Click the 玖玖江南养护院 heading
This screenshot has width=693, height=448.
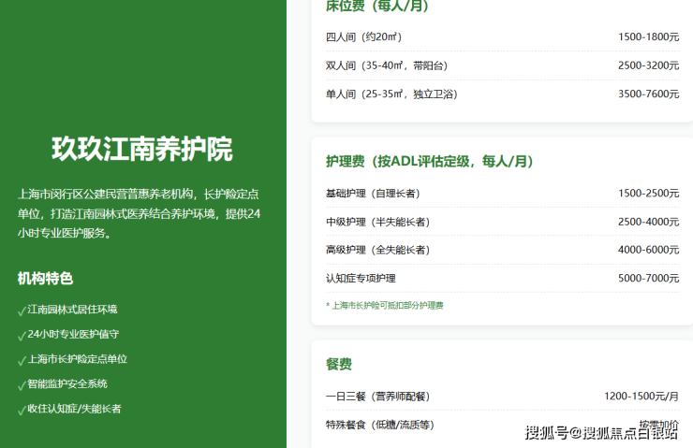click(142, 149)
